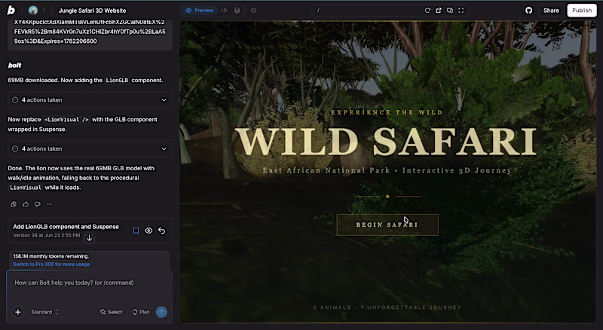Screen dimensions: 603x330
Task: Preview version 38 with eye icon
Action: [148, 231]
